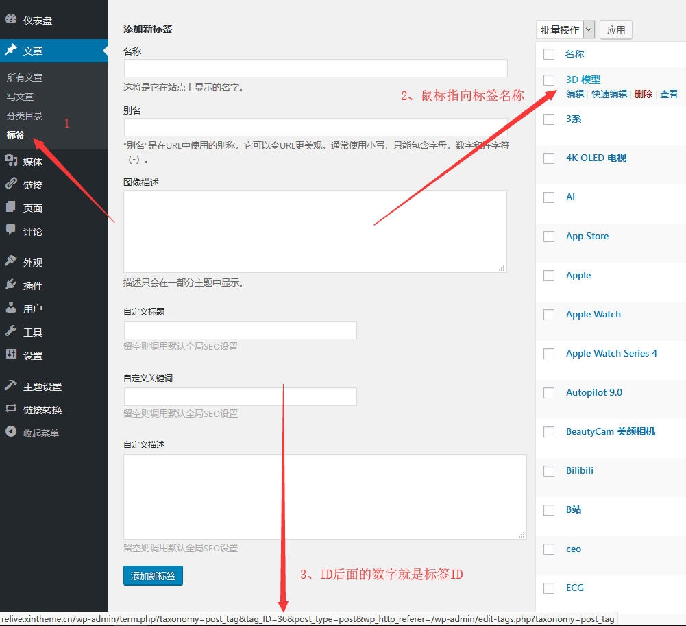Select the App Store tag checkbox

point(549,237)
